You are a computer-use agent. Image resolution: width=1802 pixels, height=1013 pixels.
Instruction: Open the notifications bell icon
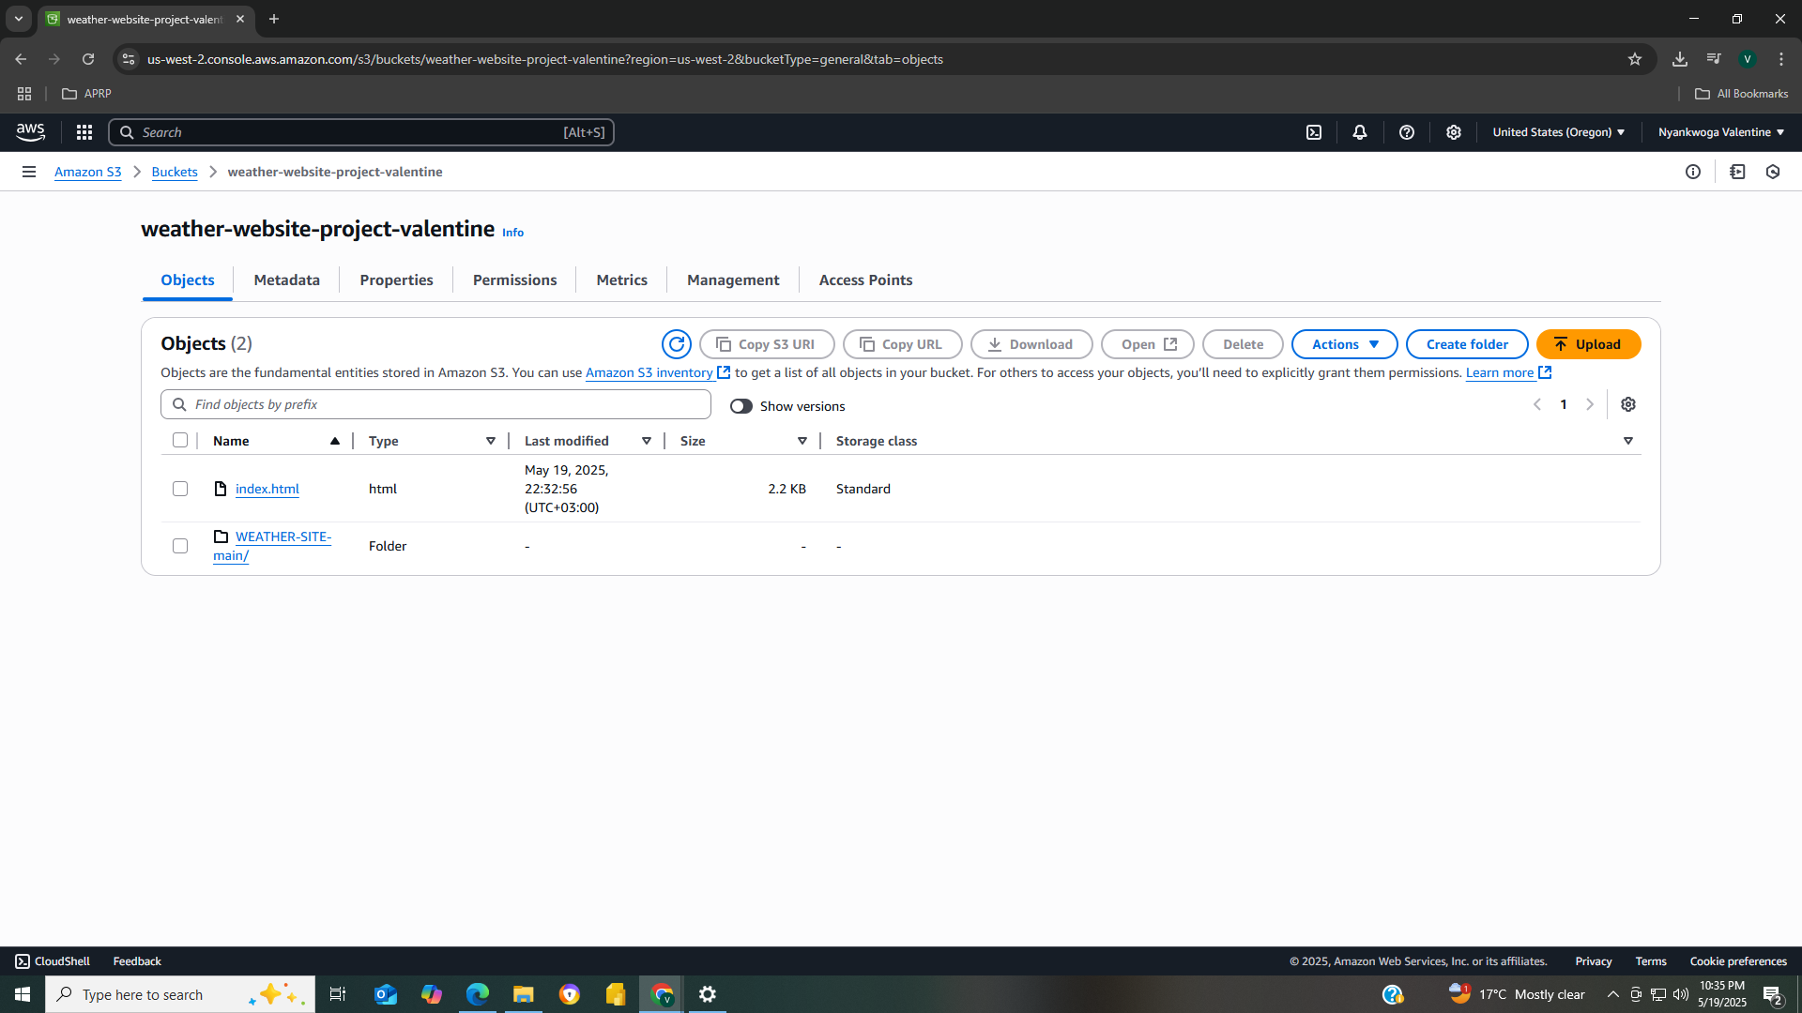pyautogui.click(x=1360, y=132)
